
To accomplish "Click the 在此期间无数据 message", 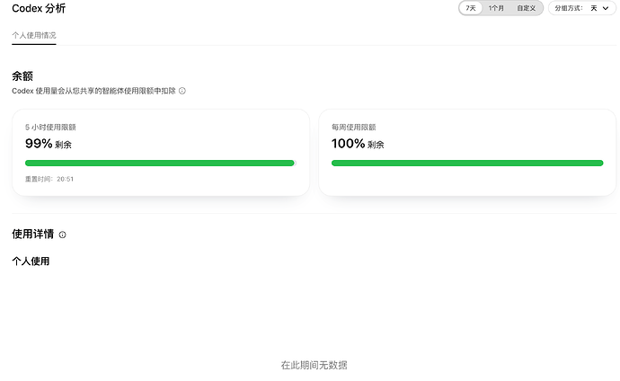I will (314, 365).
